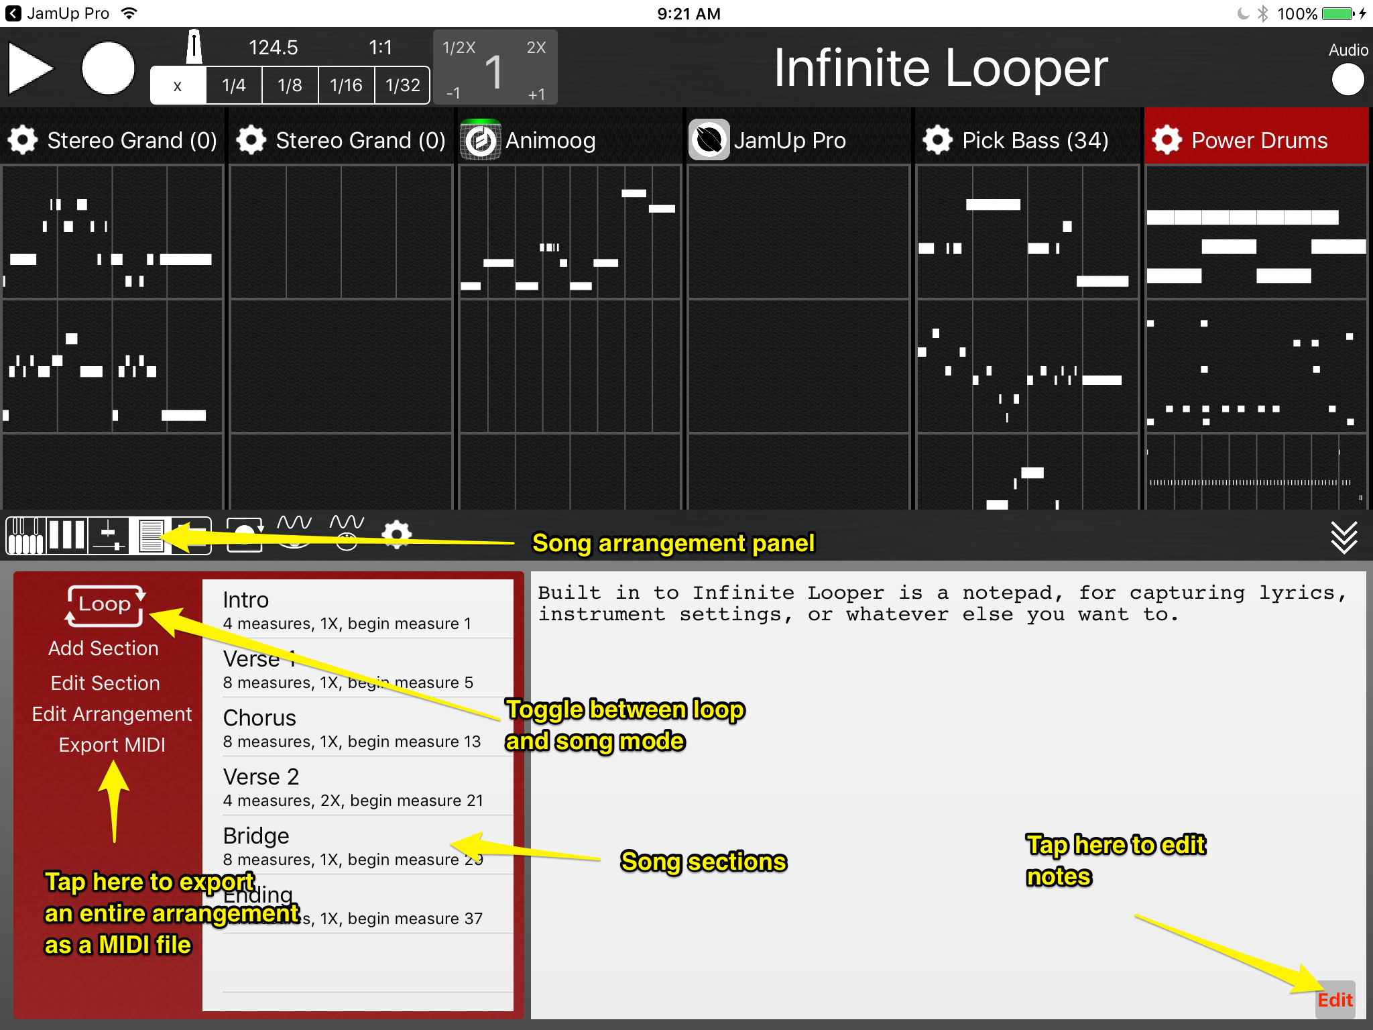The width and height of the screenshot is (1373, 1030).
Task: Select 1/32 quantize setting
Action: click(402, 86)
